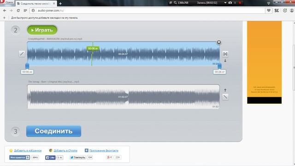Click the star icon by Добавить в избранное
The height and width of the screenshot is (166, 295).
click(11, 150)
